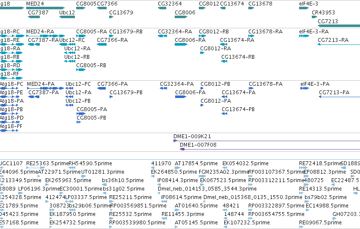The image size is (360, 229).
Task: Select gene CG13678
Action: [x=251, y=8]
